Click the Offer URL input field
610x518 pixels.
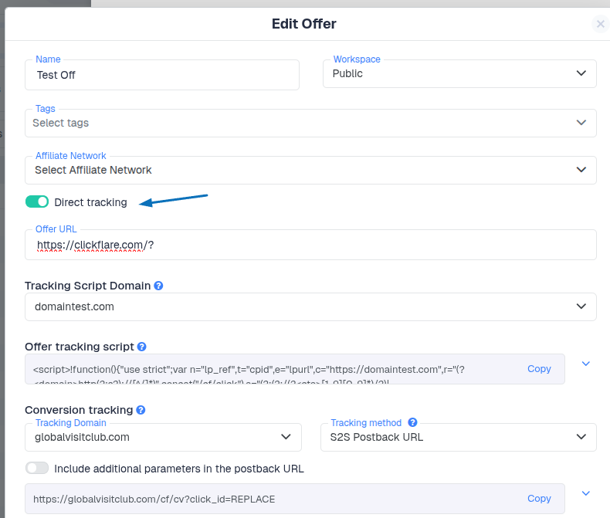[310, 245]
